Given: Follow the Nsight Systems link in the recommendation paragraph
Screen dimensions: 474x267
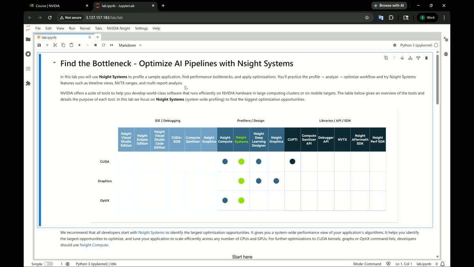Looking at the screenshot, I should (x=151, y=233).
